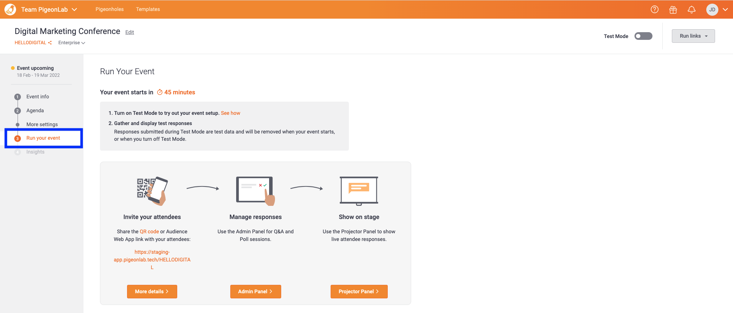Click the Show on stage projector illustration
This screenshot has width=733, height=313.
point(359,191)
